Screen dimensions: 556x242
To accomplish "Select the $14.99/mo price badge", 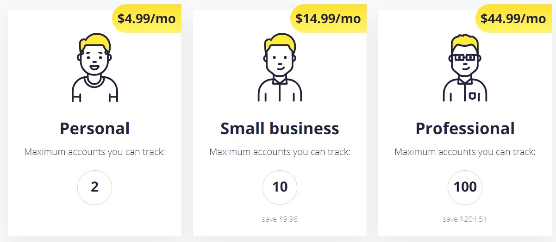I will [x=328, y=19].
